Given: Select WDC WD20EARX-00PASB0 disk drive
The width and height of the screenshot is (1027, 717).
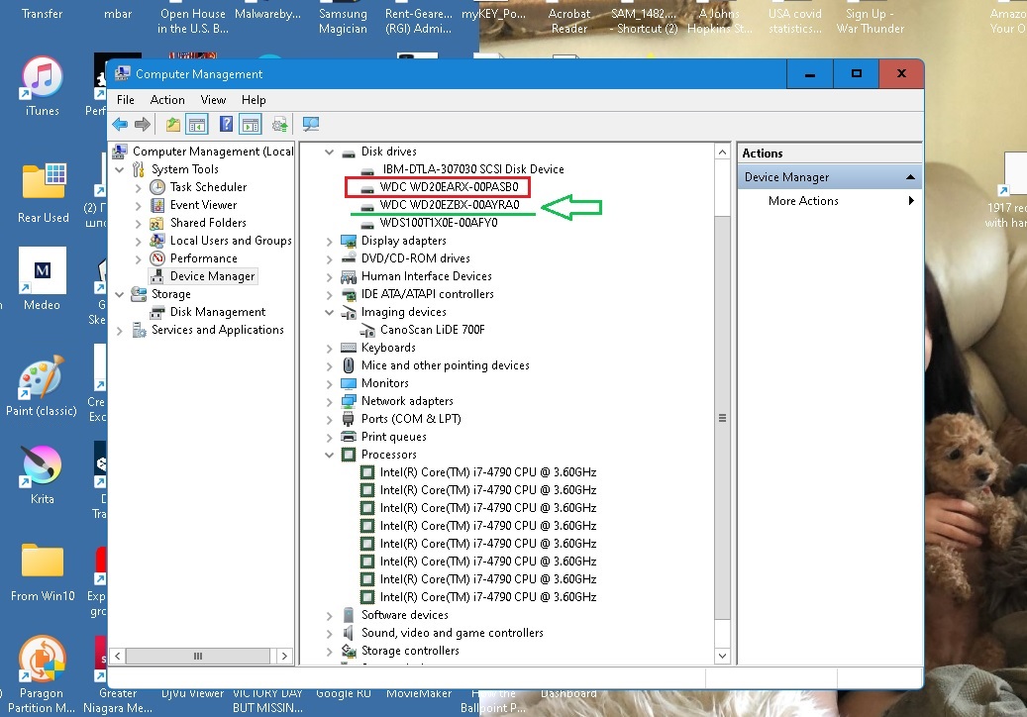Looking at the screenshot, I should 449,186.
